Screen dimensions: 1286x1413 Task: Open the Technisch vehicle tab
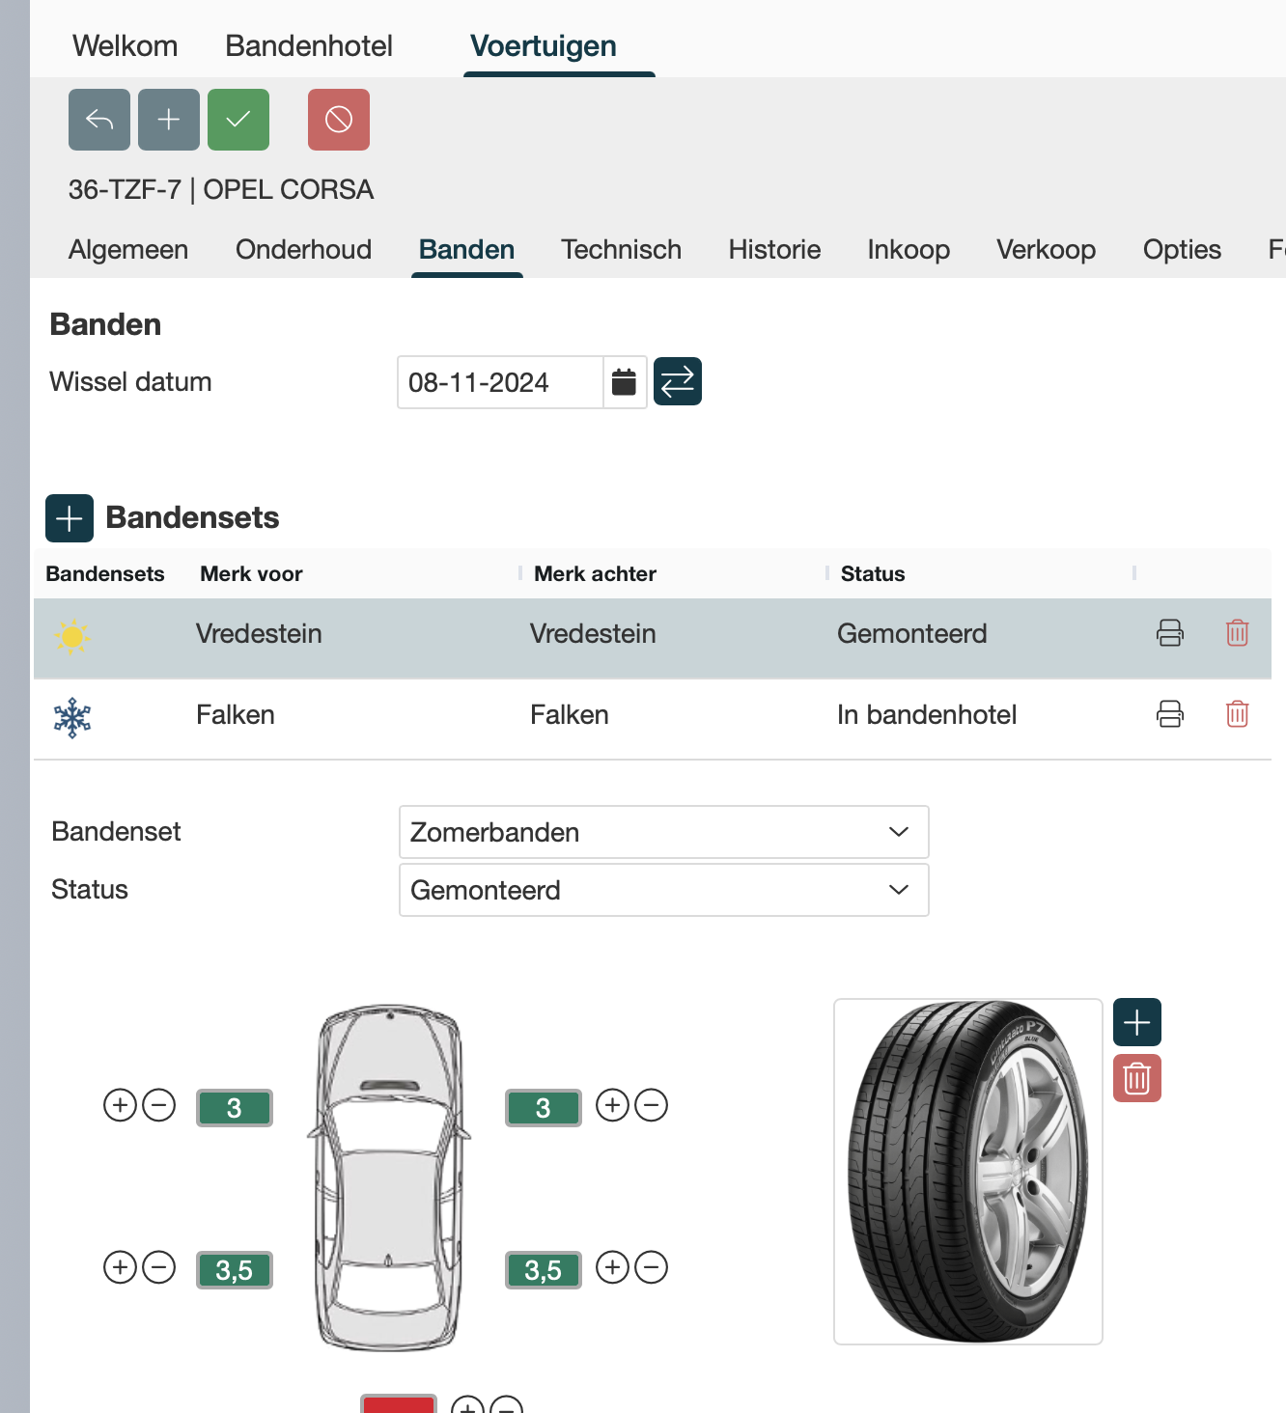click(x=621, y=250)
